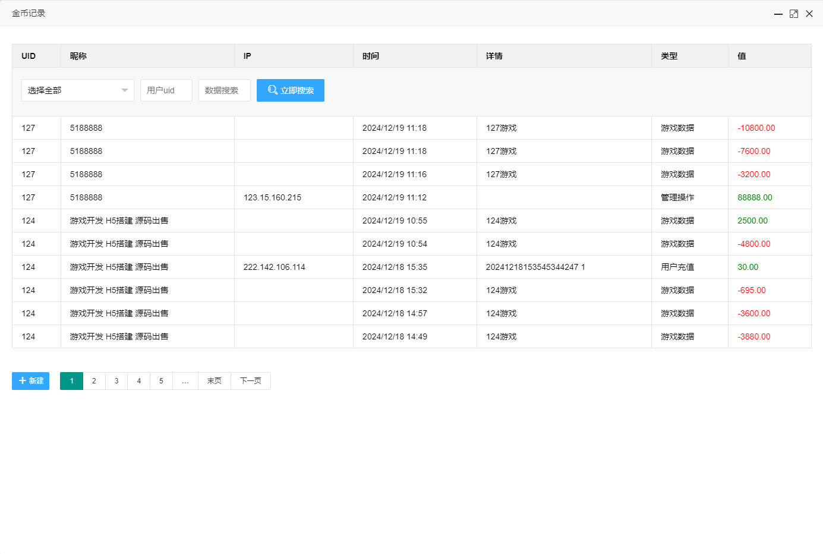
Task: Click inside the 用户uid input field
Action: click(166, 90)
